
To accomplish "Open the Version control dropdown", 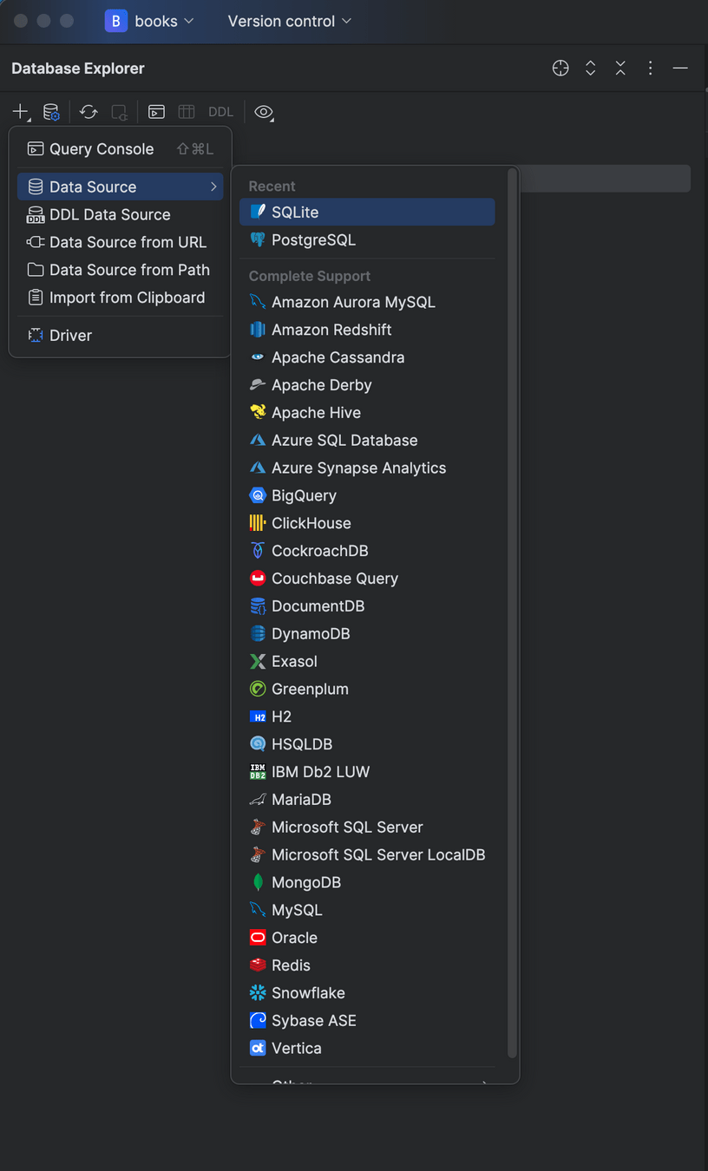I will (x=290, y=21).
